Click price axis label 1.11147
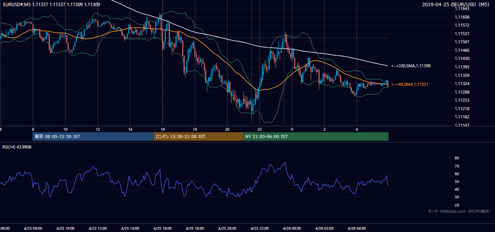 462,125
